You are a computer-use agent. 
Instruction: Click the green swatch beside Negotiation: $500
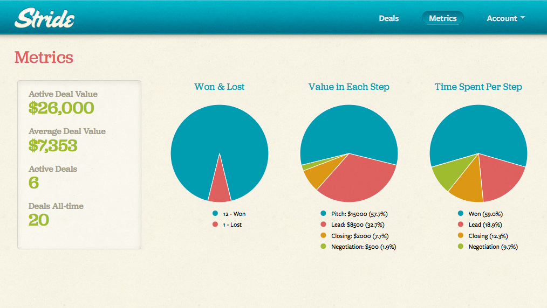323,247
